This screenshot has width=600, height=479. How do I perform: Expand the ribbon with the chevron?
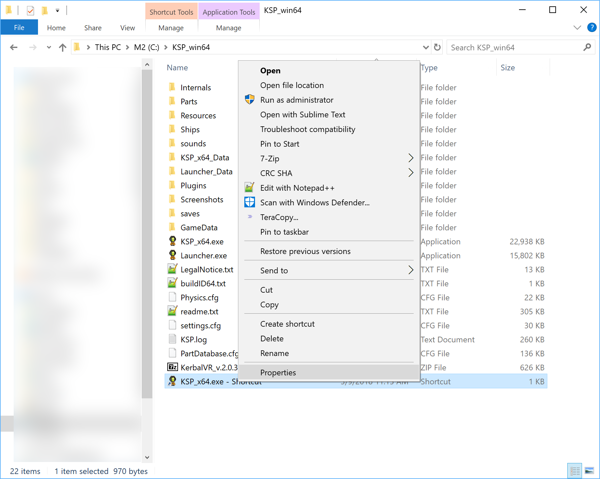click(x=577, y=27)
